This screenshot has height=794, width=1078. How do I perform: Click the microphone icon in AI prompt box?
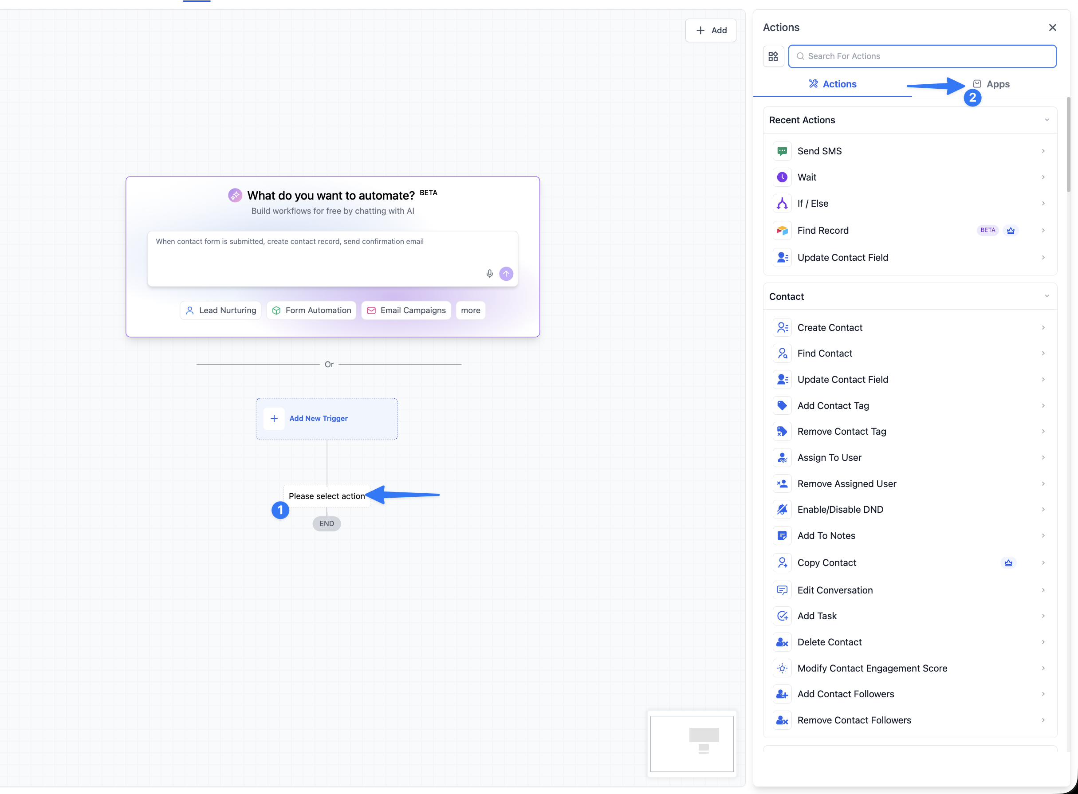click(x=489, y=274)
